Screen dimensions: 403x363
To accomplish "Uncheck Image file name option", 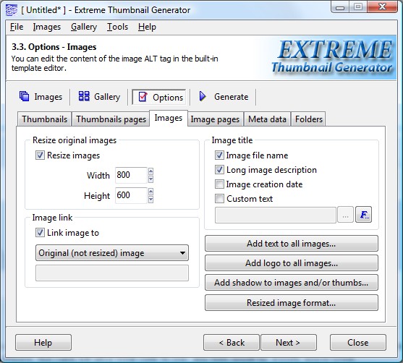I will pyautogui.click(x=219, y=155).
